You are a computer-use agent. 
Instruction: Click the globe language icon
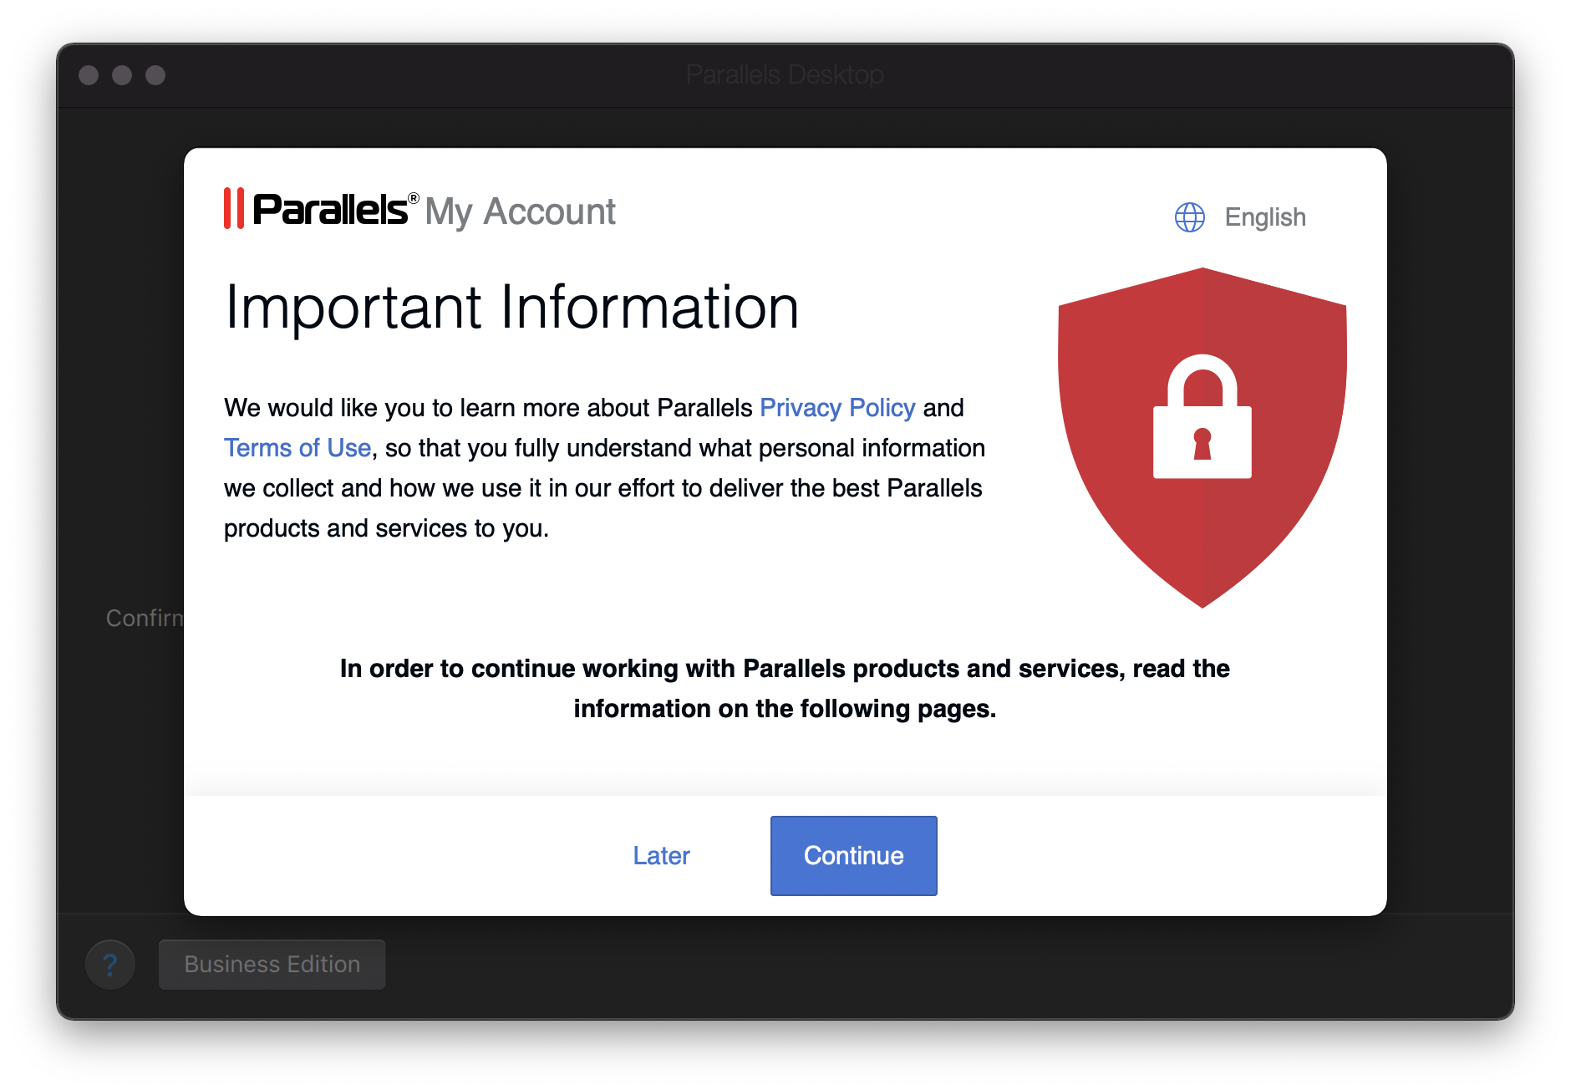point(1189,217)
